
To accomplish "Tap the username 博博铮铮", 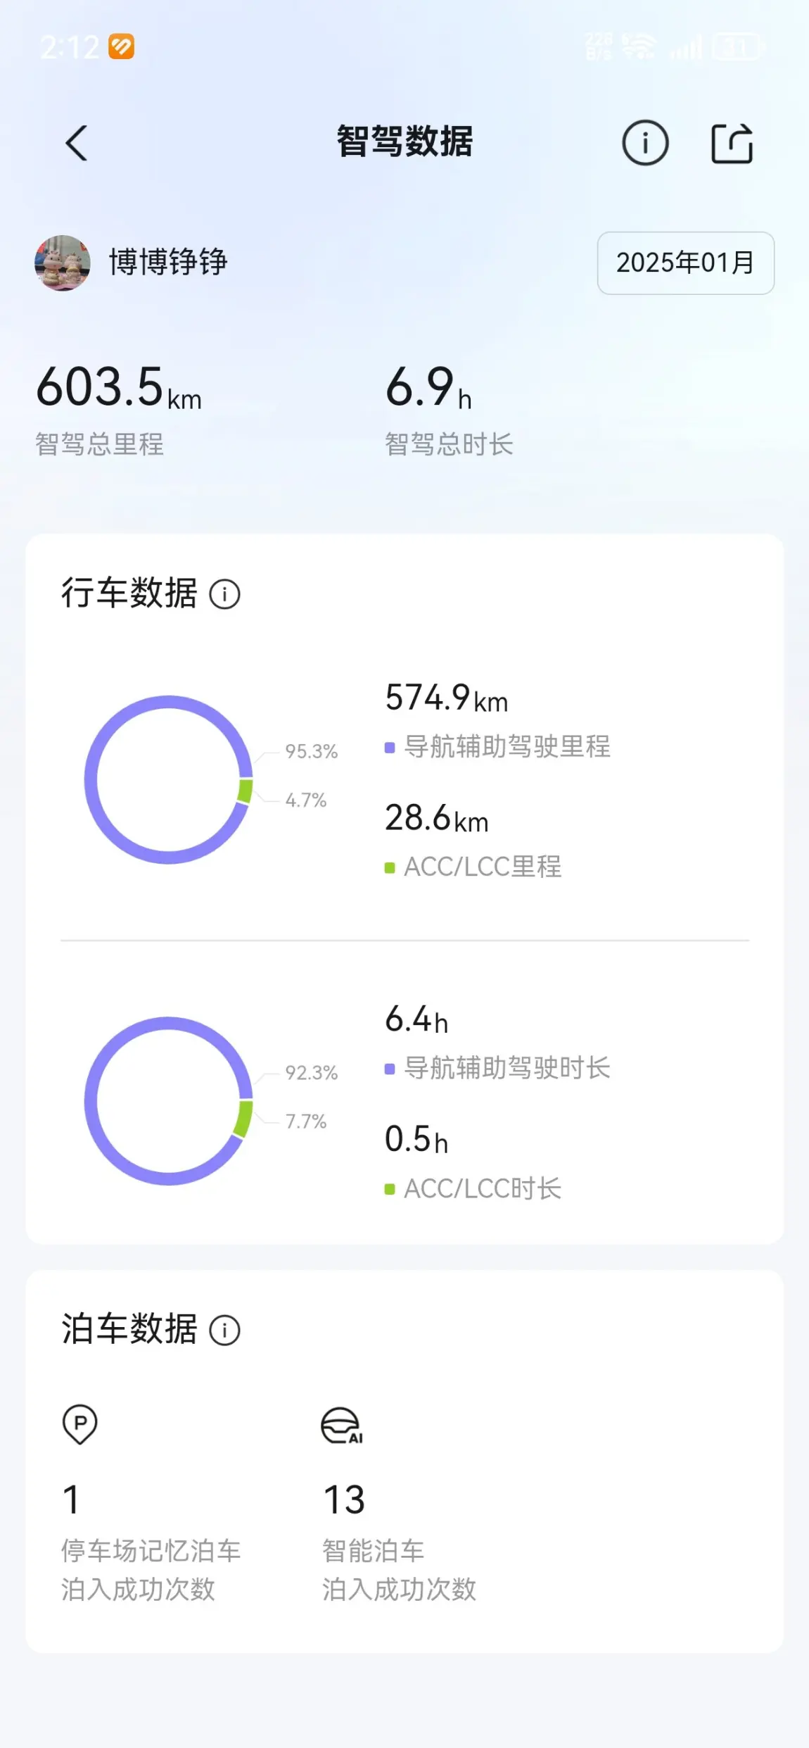I will coord(168,262).
